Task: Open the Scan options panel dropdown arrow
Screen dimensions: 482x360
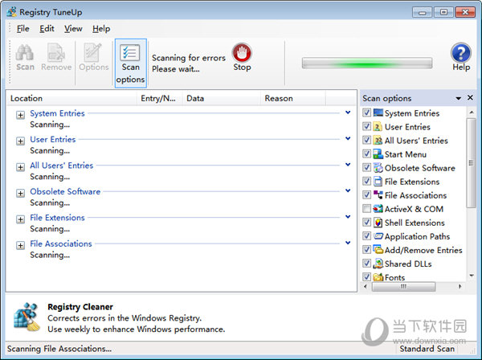Action: tap(459, 98)
